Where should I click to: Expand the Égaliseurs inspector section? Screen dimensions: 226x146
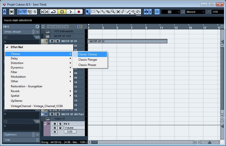18,134
